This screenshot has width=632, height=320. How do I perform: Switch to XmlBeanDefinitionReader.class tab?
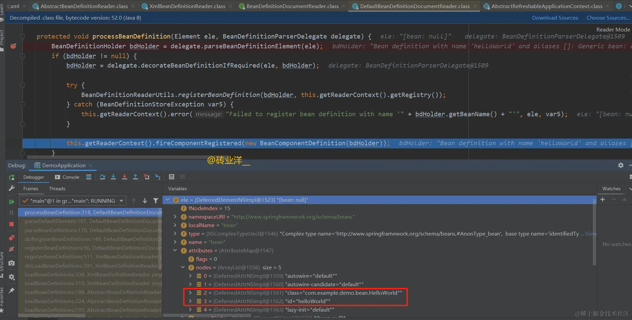187,6
